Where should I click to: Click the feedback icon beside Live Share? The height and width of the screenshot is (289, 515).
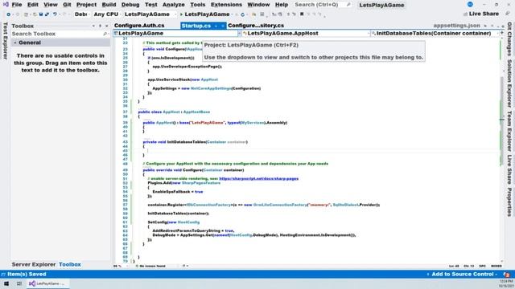tap(508, 14)
